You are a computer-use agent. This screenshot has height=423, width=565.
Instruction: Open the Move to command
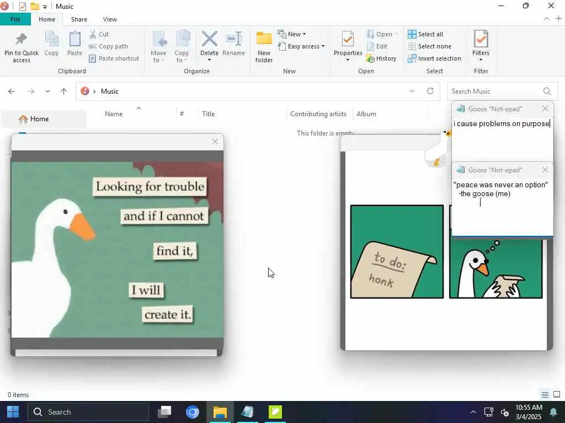click(158, 47)
